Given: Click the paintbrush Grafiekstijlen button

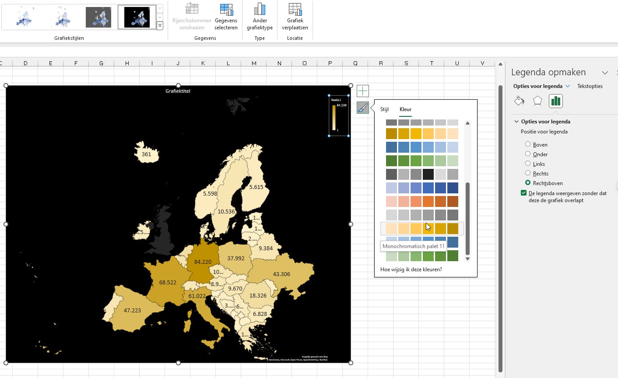Looking at the screenshot, I should [363, 108].
